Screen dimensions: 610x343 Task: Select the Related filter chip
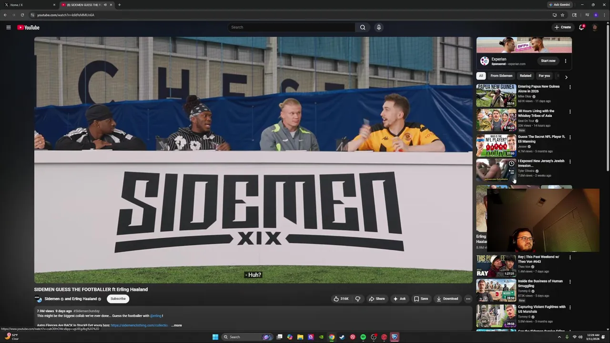(x=526, y=76)
